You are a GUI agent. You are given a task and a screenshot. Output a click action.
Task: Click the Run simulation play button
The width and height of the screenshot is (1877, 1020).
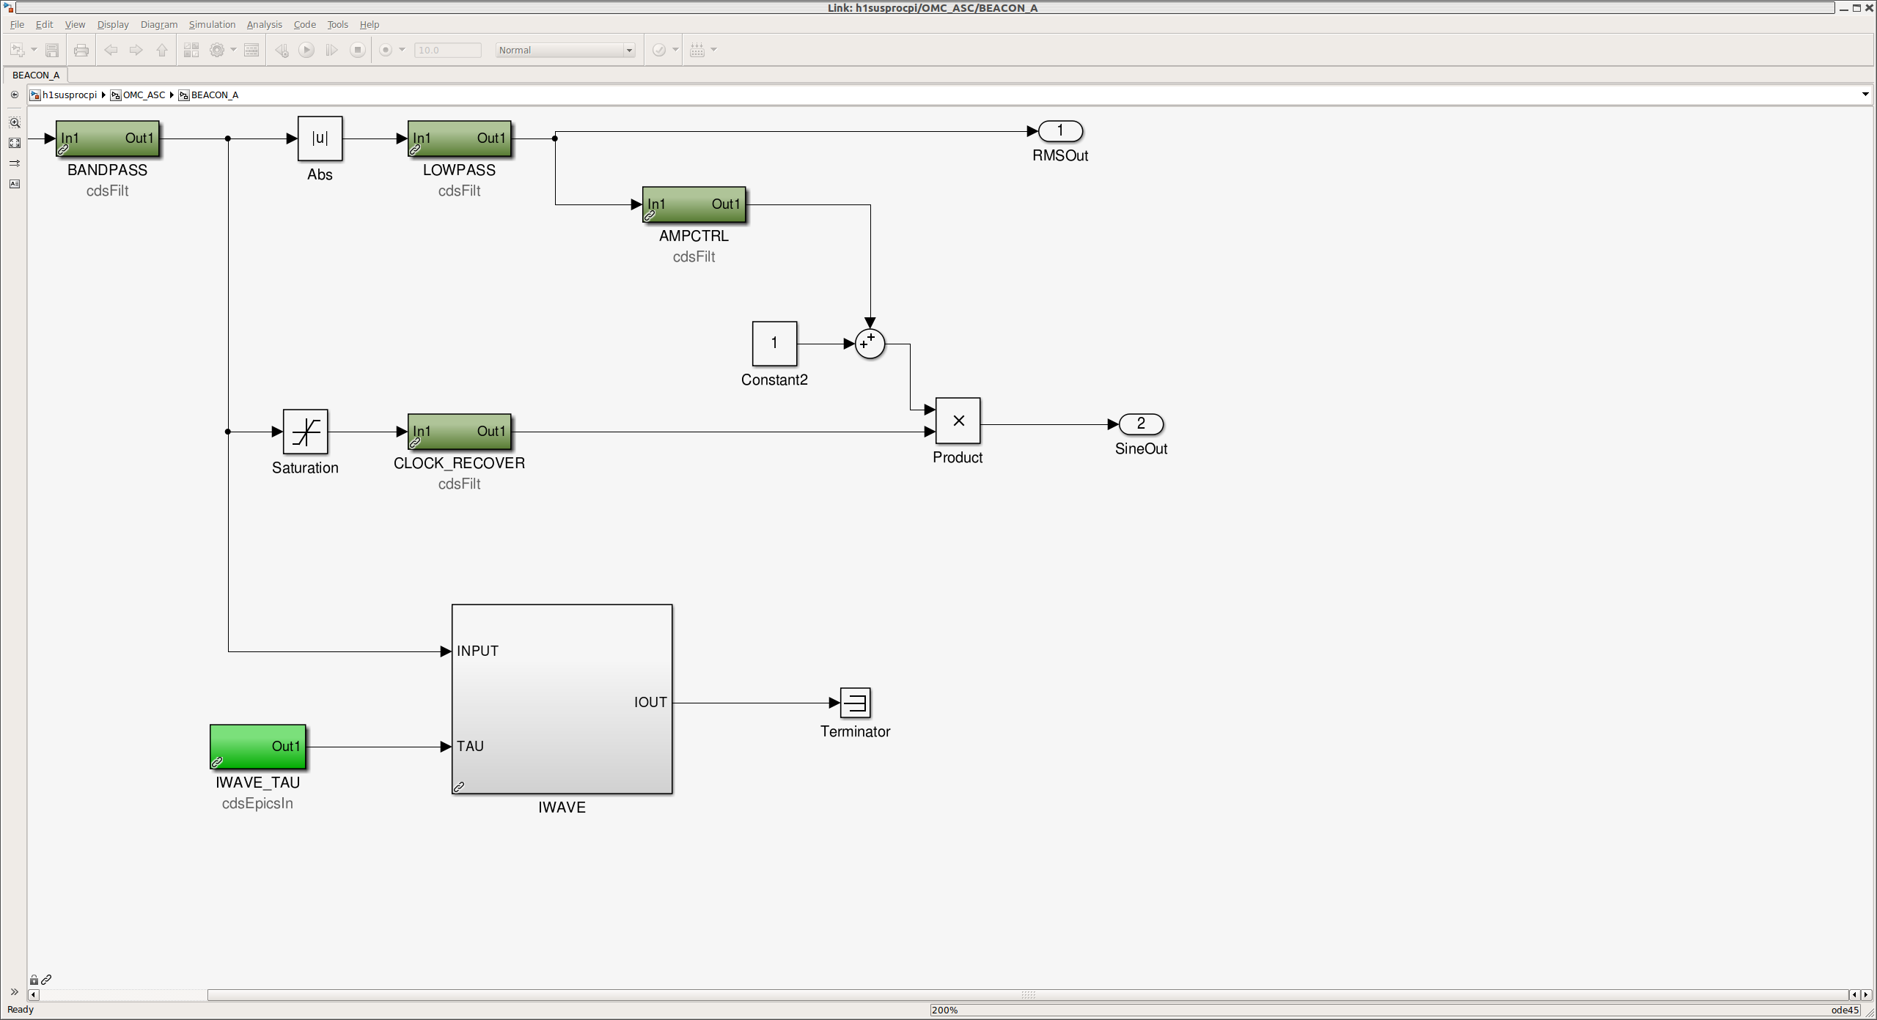[306, 50]
